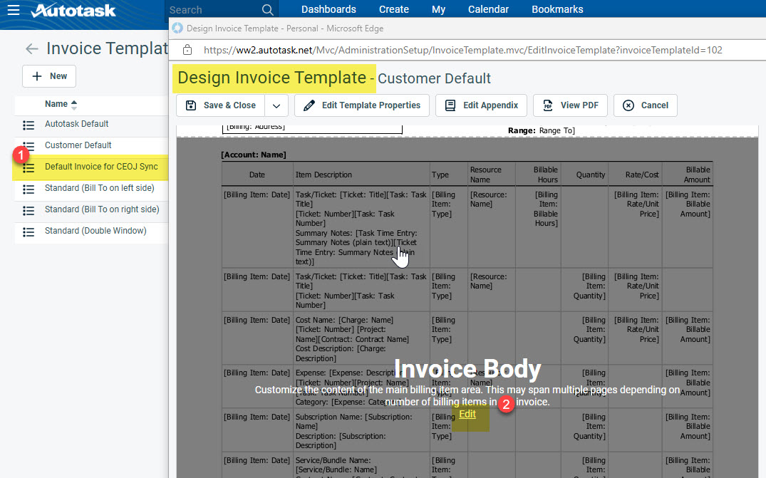Image resolution: width=766 pixels, height=478 pixels.
Task: Open the My menu
Action: (438, 9)
